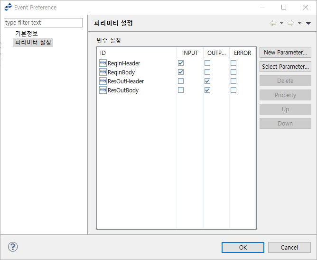The height and width of the screenshot is (260, 317).
Task: Check ERROR for ResOutBody
Action: pyautogui.click(x=233, y=90)
